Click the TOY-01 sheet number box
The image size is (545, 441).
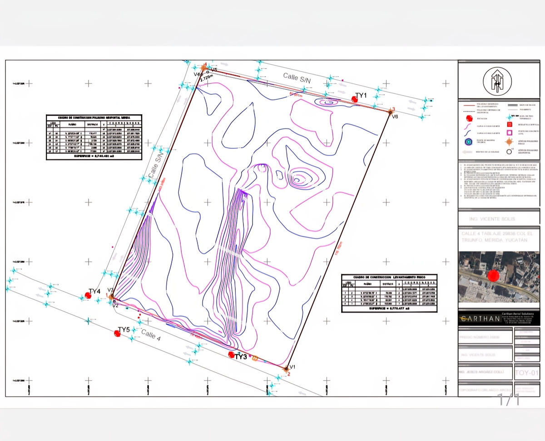coord(527,373)
